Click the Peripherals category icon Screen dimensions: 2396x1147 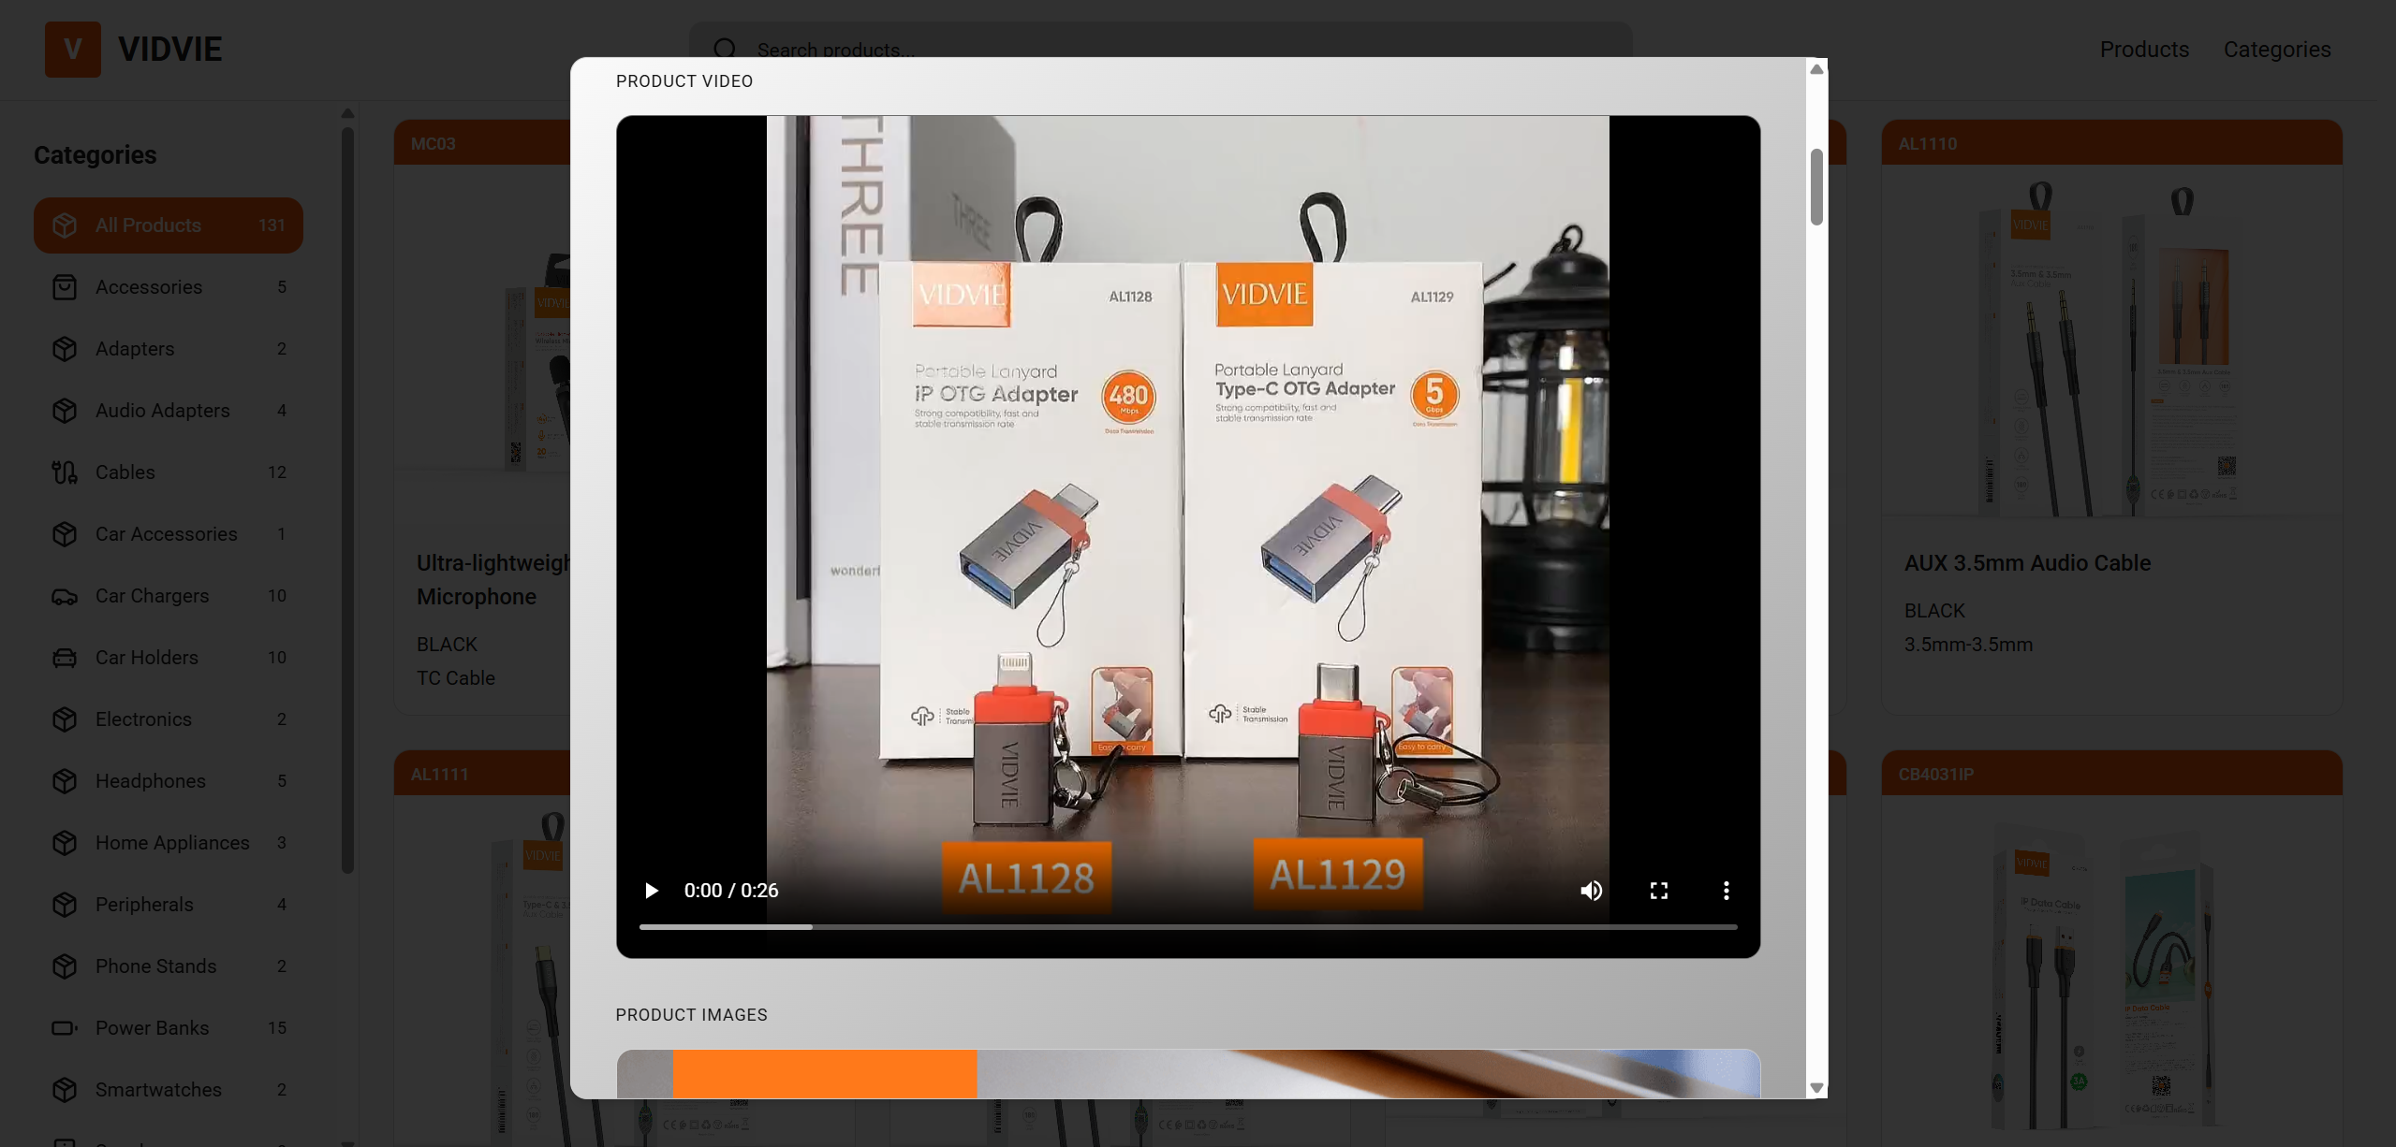65,905
